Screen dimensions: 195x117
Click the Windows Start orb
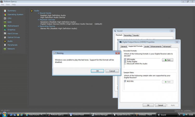pos(4,114)
